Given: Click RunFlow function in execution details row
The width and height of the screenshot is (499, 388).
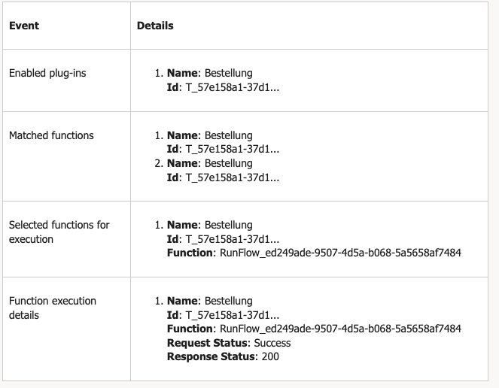Looking at the screenshot, I should (340, 329).
